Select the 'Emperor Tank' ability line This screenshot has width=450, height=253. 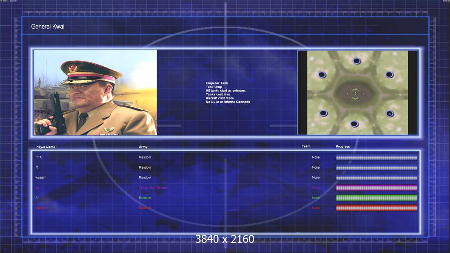pos(217,83)
